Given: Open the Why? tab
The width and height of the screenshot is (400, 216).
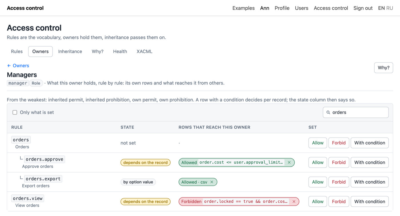Looking at the screenshot, I should pyautogui.click(x=97, y=52).
